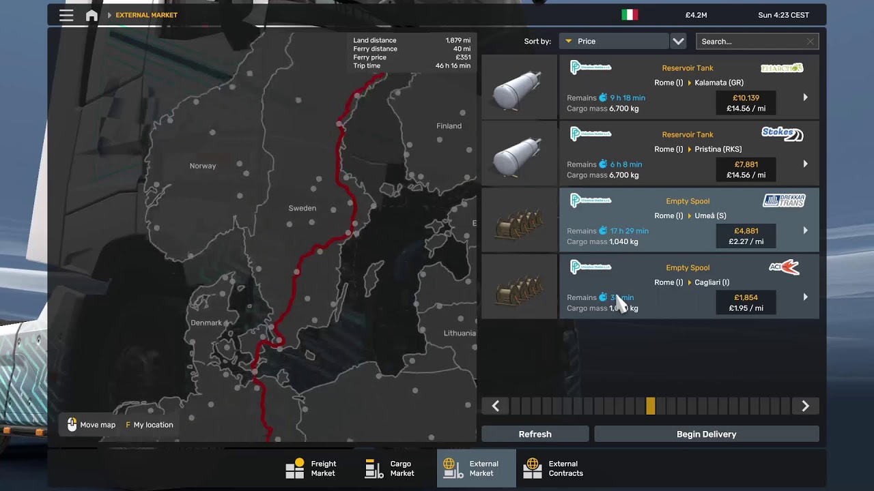Expand Rome to Umeå job arrow

(x=805, y=230)
